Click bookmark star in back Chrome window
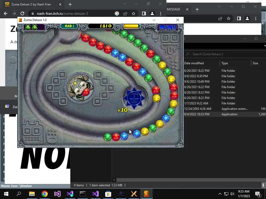 pyautogui.click(x=229, y=18)
